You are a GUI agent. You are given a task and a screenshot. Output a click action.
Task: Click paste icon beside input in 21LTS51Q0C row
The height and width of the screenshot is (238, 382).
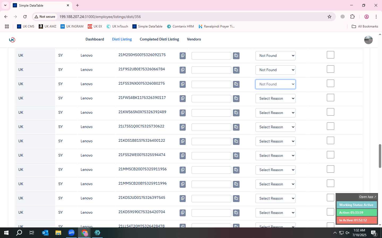coord(236,127)
